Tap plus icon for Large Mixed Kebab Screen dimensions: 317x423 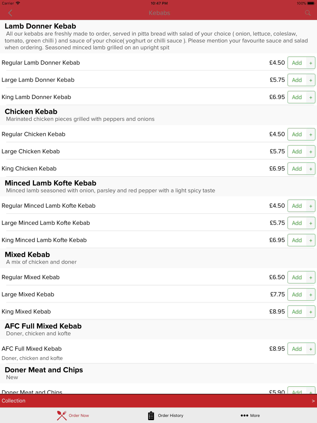click(311, 295)
